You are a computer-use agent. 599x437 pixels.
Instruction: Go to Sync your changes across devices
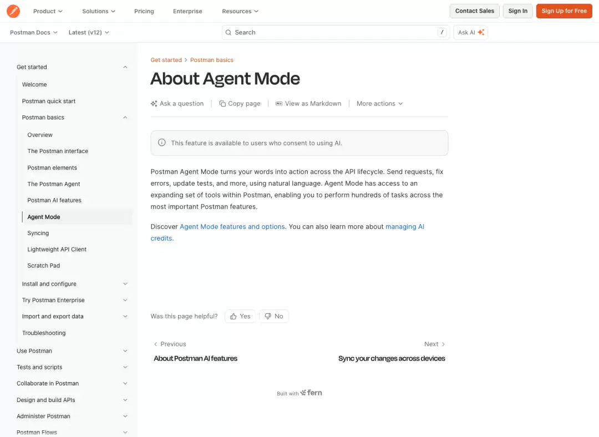(x=392, y=358)
